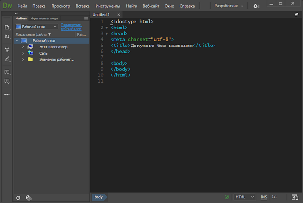Click the three-dots Customize Toolbar icon
Image resolution: width=303 pixels, height=203 pixels.
click(7, 95)
